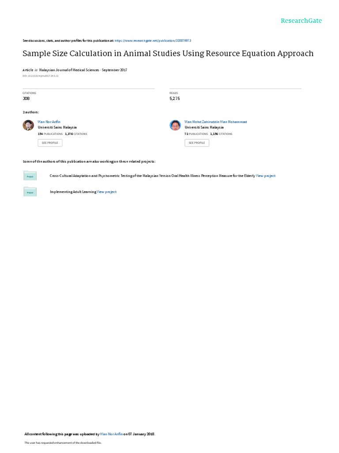Click Wan Mohd Zahiruddin's profile photo
The width and height of the screenshot is (339, 453).
(175, 125)
